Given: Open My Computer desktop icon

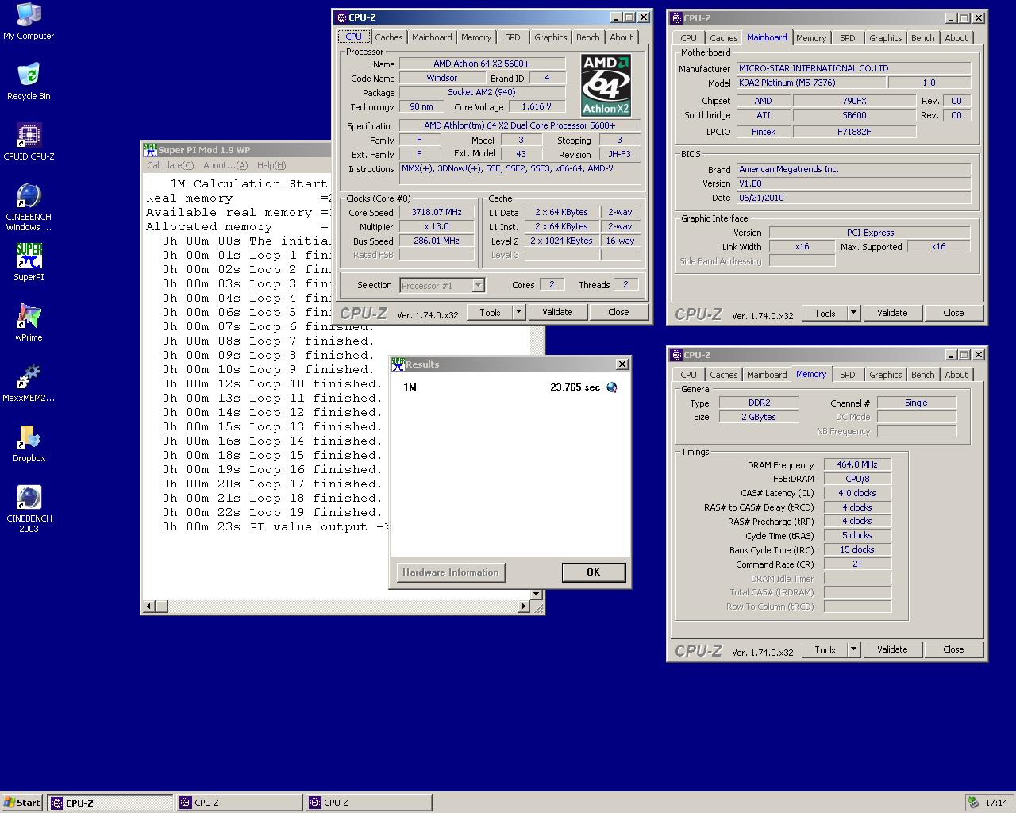Looking at the screenshot, I should coord(29,21).
